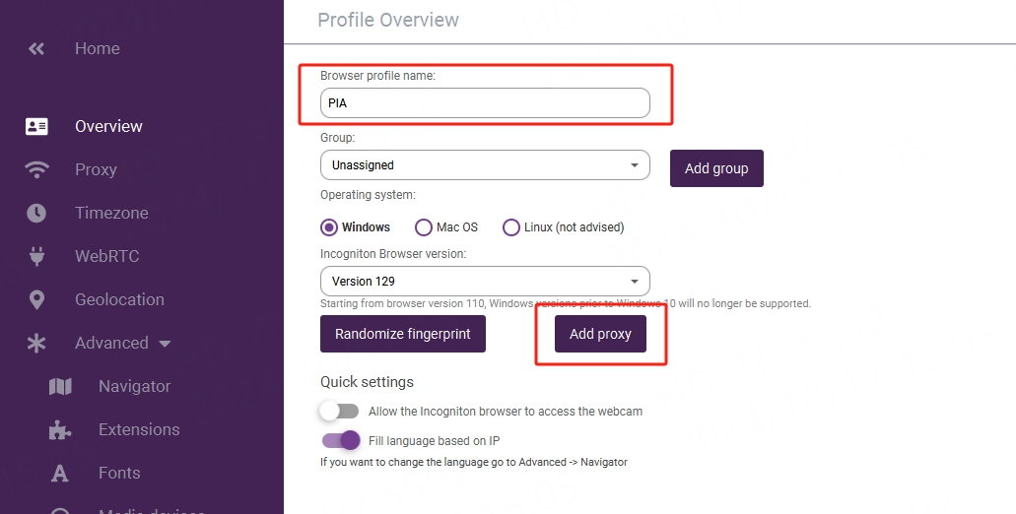1016x514 pixels.
Task: Click the Timezone clock icon
Action: (36, 213)
